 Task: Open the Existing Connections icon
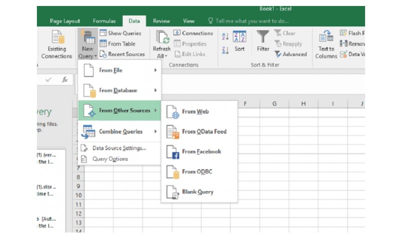58,37
